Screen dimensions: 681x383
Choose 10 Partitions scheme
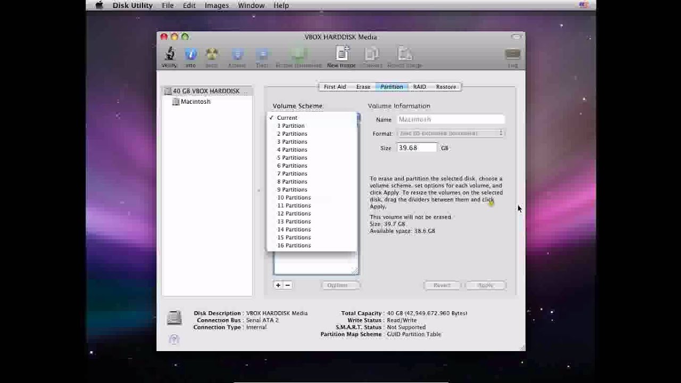coord(312,197)
